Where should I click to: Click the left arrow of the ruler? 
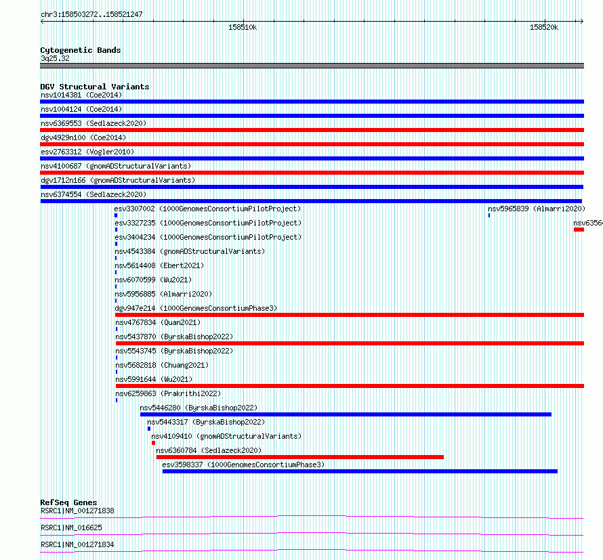click(42, 22)
